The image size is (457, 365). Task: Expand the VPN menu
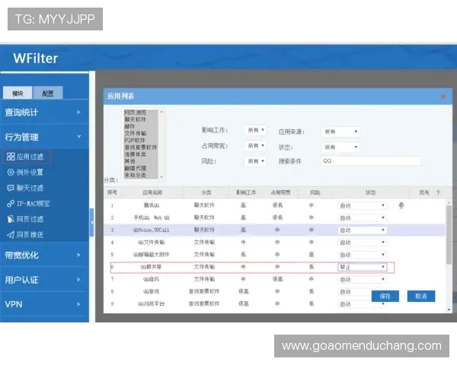(44, 304)
